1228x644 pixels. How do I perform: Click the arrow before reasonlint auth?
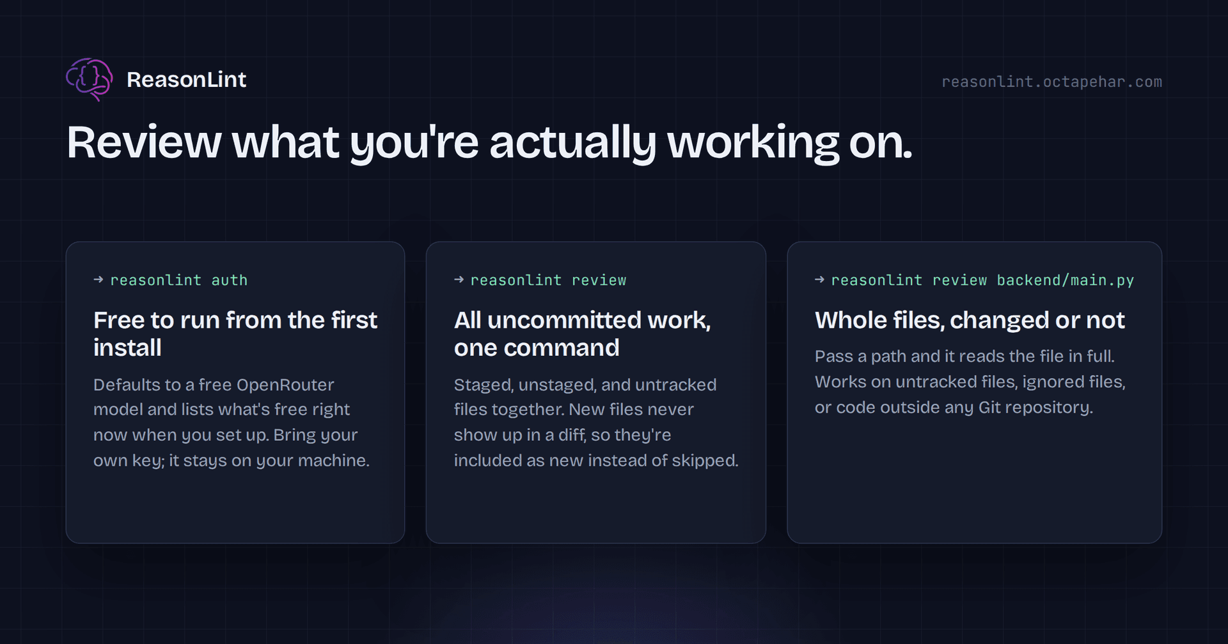98,280
